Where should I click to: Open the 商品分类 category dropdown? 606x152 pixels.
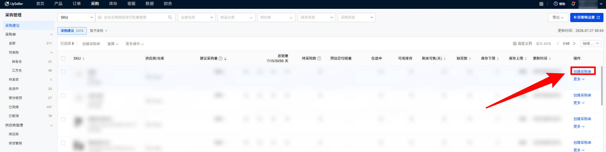pyautogui.click(x=237, y=17)
